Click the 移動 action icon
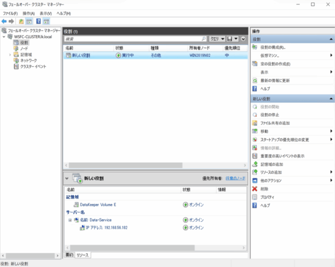The height and width of the screenshot is (267, 335). tap(255, 131)
